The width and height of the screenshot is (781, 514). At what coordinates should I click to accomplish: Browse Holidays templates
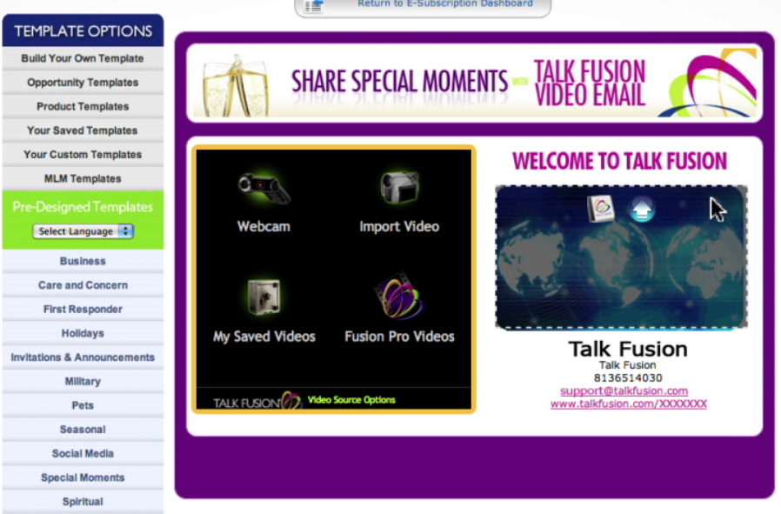pyautogui.click(x=83, y=333)
